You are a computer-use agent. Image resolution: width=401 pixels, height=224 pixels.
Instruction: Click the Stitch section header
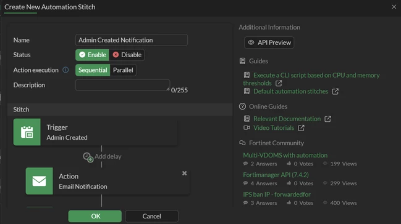coord(120,110)
